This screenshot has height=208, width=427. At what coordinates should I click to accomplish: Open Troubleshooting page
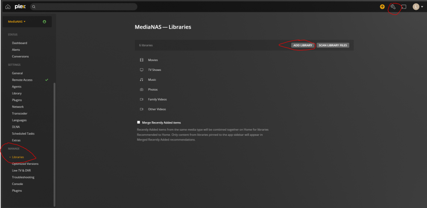pyautogui.click(x=23, y=177)
